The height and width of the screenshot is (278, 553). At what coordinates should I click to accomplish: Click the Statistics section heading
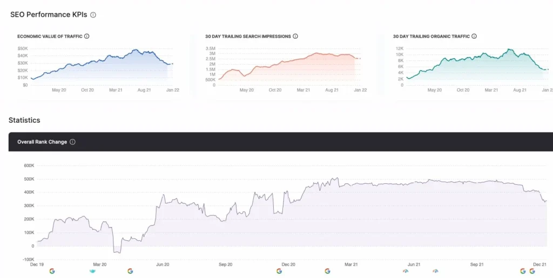click(24, 120)
